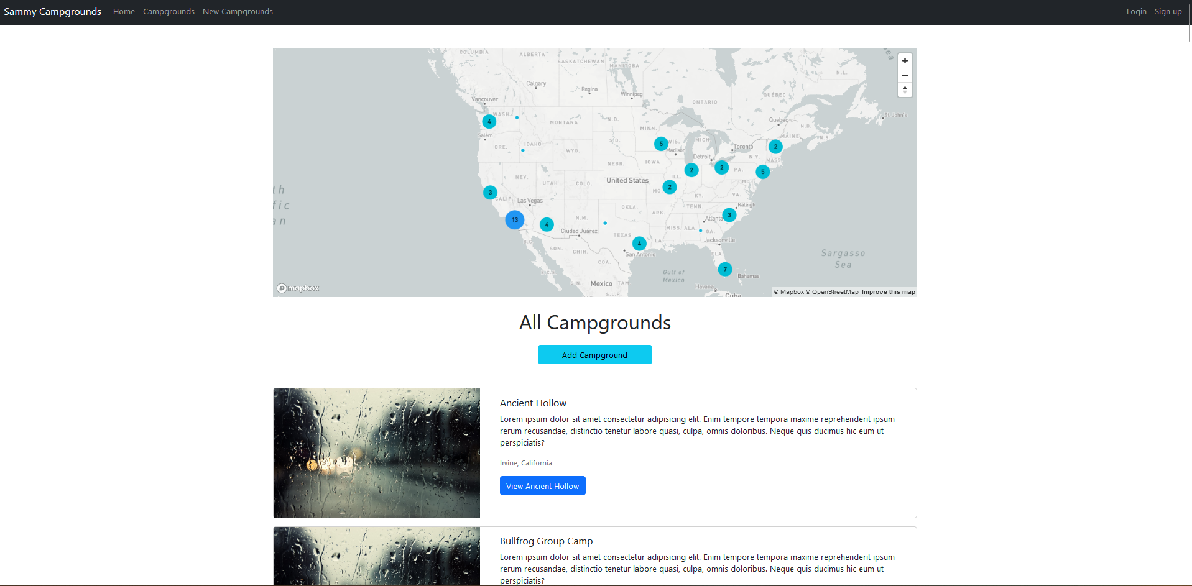This screenshot has width=1192, height=586.
Task: Open the Improve this map link
Action: click(x=888, y=291)
